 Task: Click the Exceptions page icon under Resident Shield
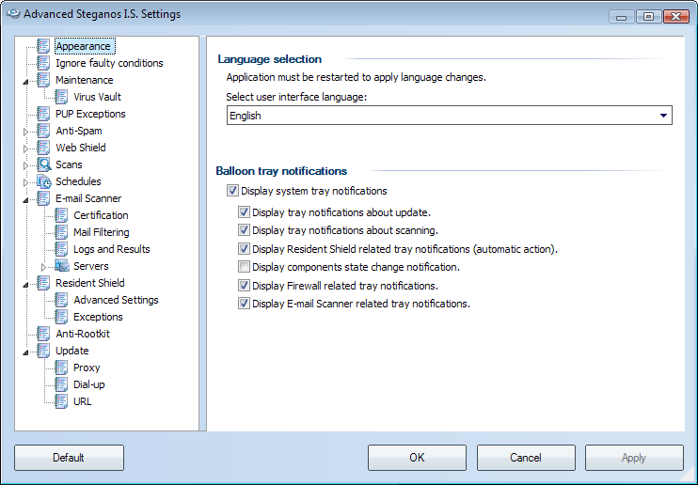tap(61, 317)
